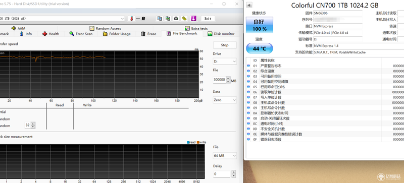The width and height of the screenshot is (404, 183).
Task: Go back with the CrystalDiskInfo left arrow
Action: [249, 5]
